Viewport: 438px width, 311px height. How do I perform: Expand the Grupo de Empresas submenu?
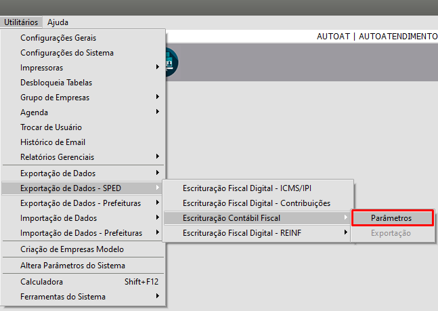click(55, 98)
